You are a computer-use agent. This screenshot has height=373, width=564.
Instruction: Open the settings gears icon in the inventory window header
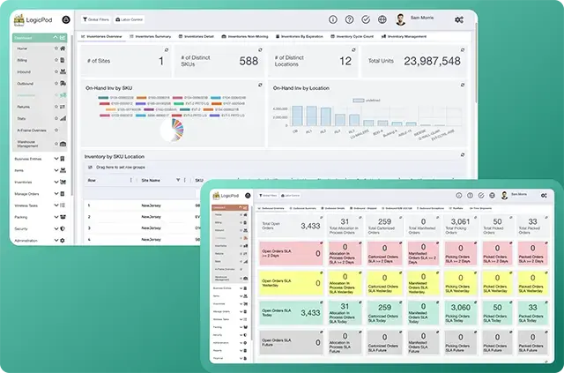459,19
